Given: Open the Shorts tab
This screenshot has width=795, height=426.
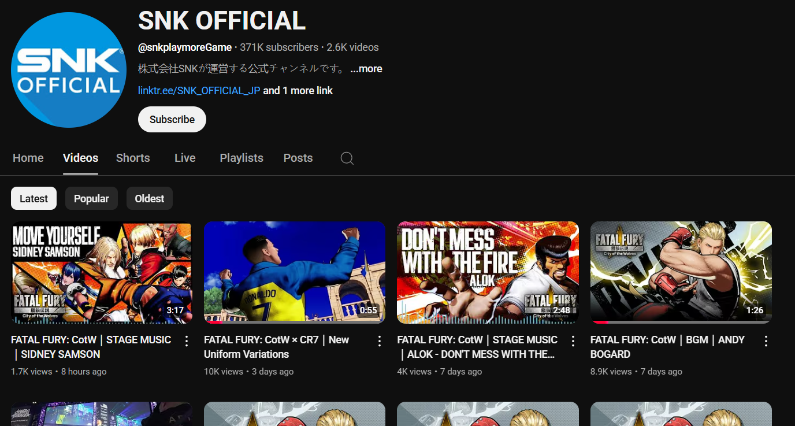Looking at the screenshot, I should (x=133, y=158).
